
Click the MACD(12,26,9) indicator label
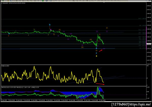(x=9, y=87)
